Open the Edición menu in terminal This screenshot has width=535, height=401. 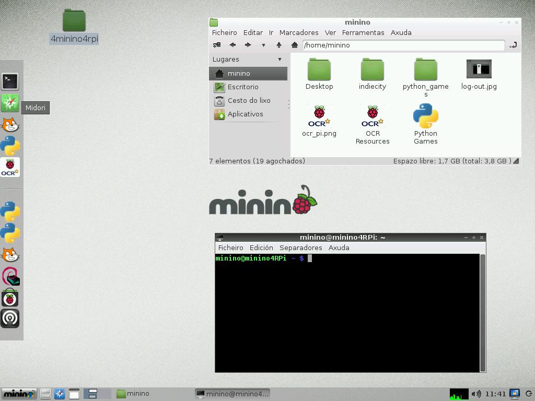coord(261,248)
